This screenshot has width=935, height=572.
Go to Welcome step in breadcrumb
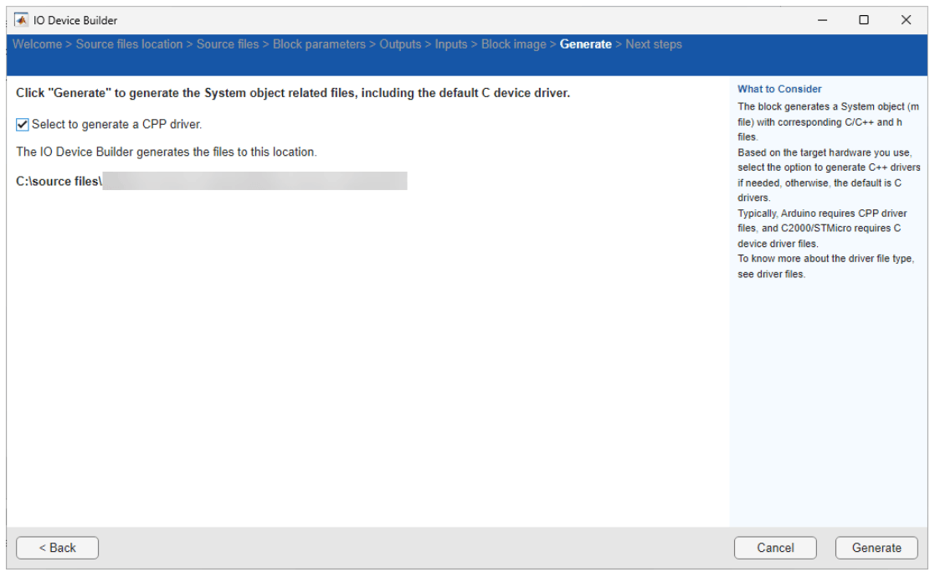click(37, 44)
